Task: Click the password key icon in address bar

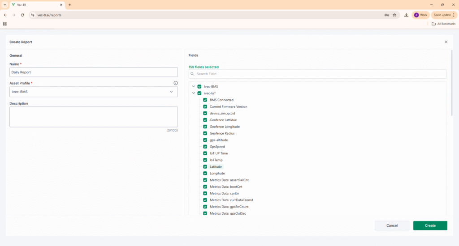Action: tap(386, 15)
